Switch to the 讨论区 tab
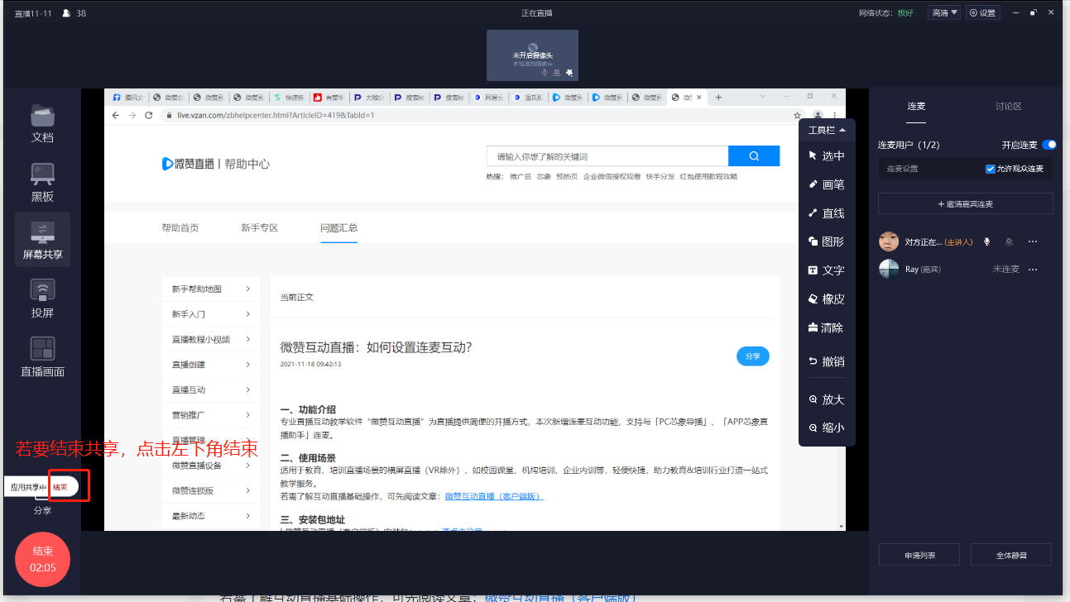 pos(1008,106)
